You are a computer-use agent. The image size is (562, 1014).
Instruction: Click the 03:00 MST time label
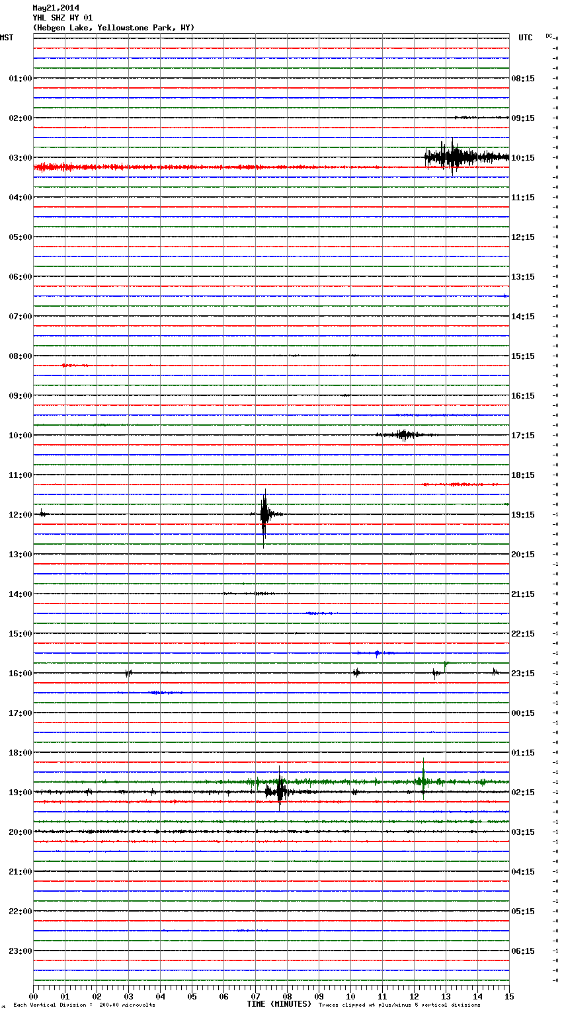click(20, 158)
